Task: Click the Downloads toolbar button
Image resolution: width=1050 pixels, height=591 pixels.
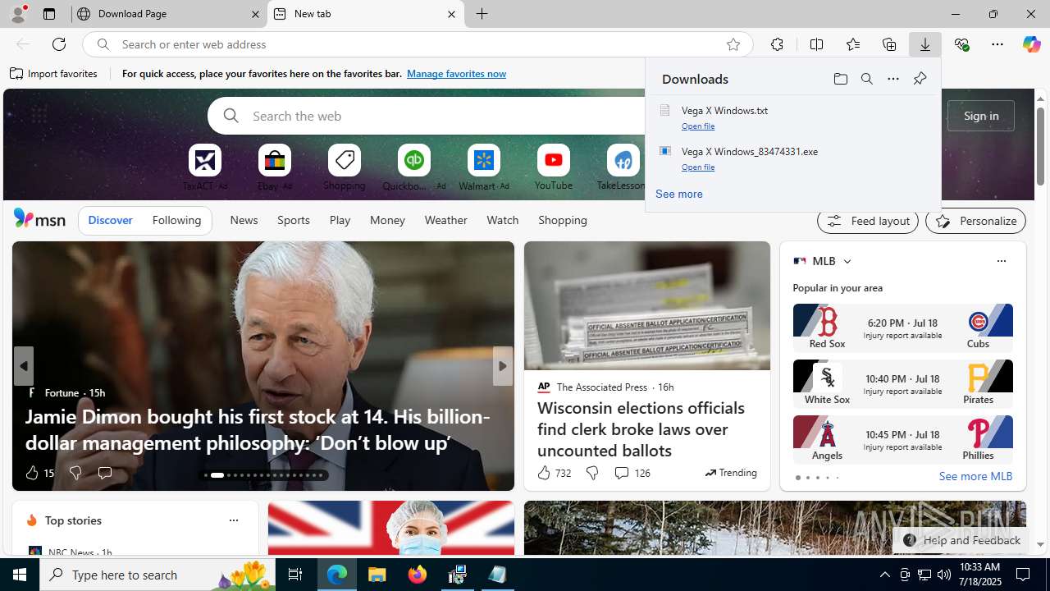Action: pos(924,44)
